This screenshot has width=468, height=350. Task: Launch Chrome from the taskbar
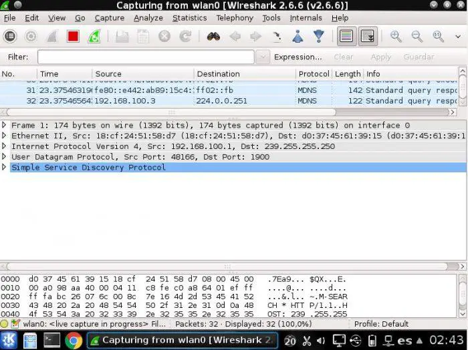click(x=74, y=340)
